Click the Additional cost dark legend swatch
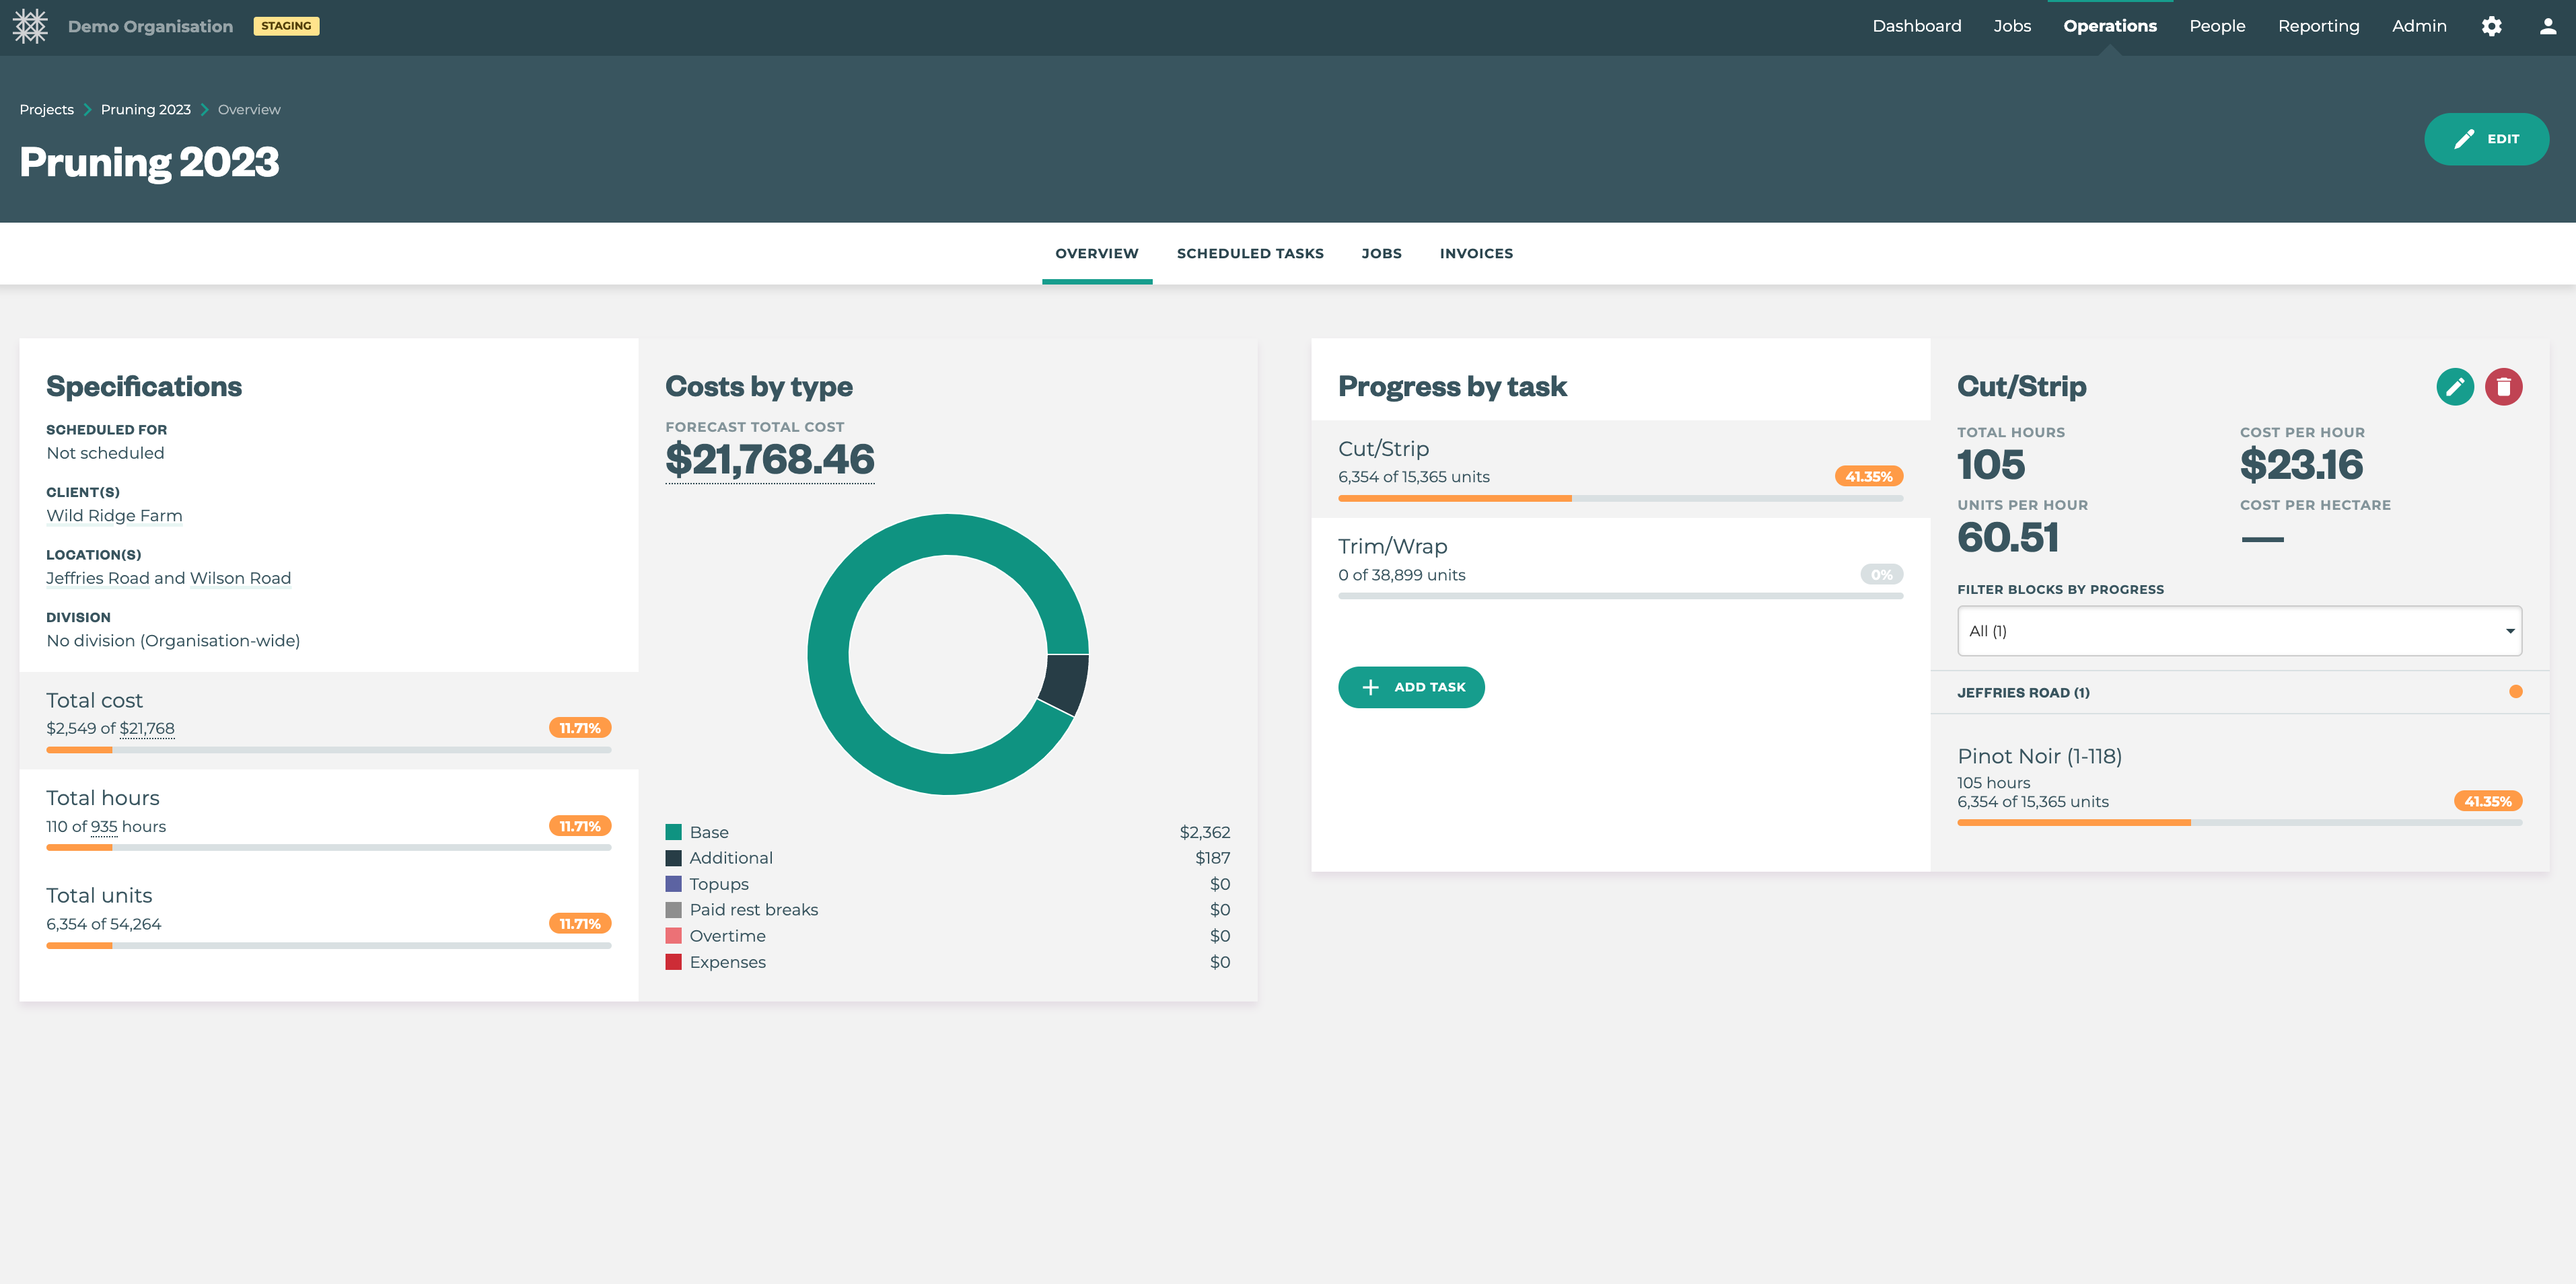The width and height of the screenshot is (2576, 1284). [673, 858]
